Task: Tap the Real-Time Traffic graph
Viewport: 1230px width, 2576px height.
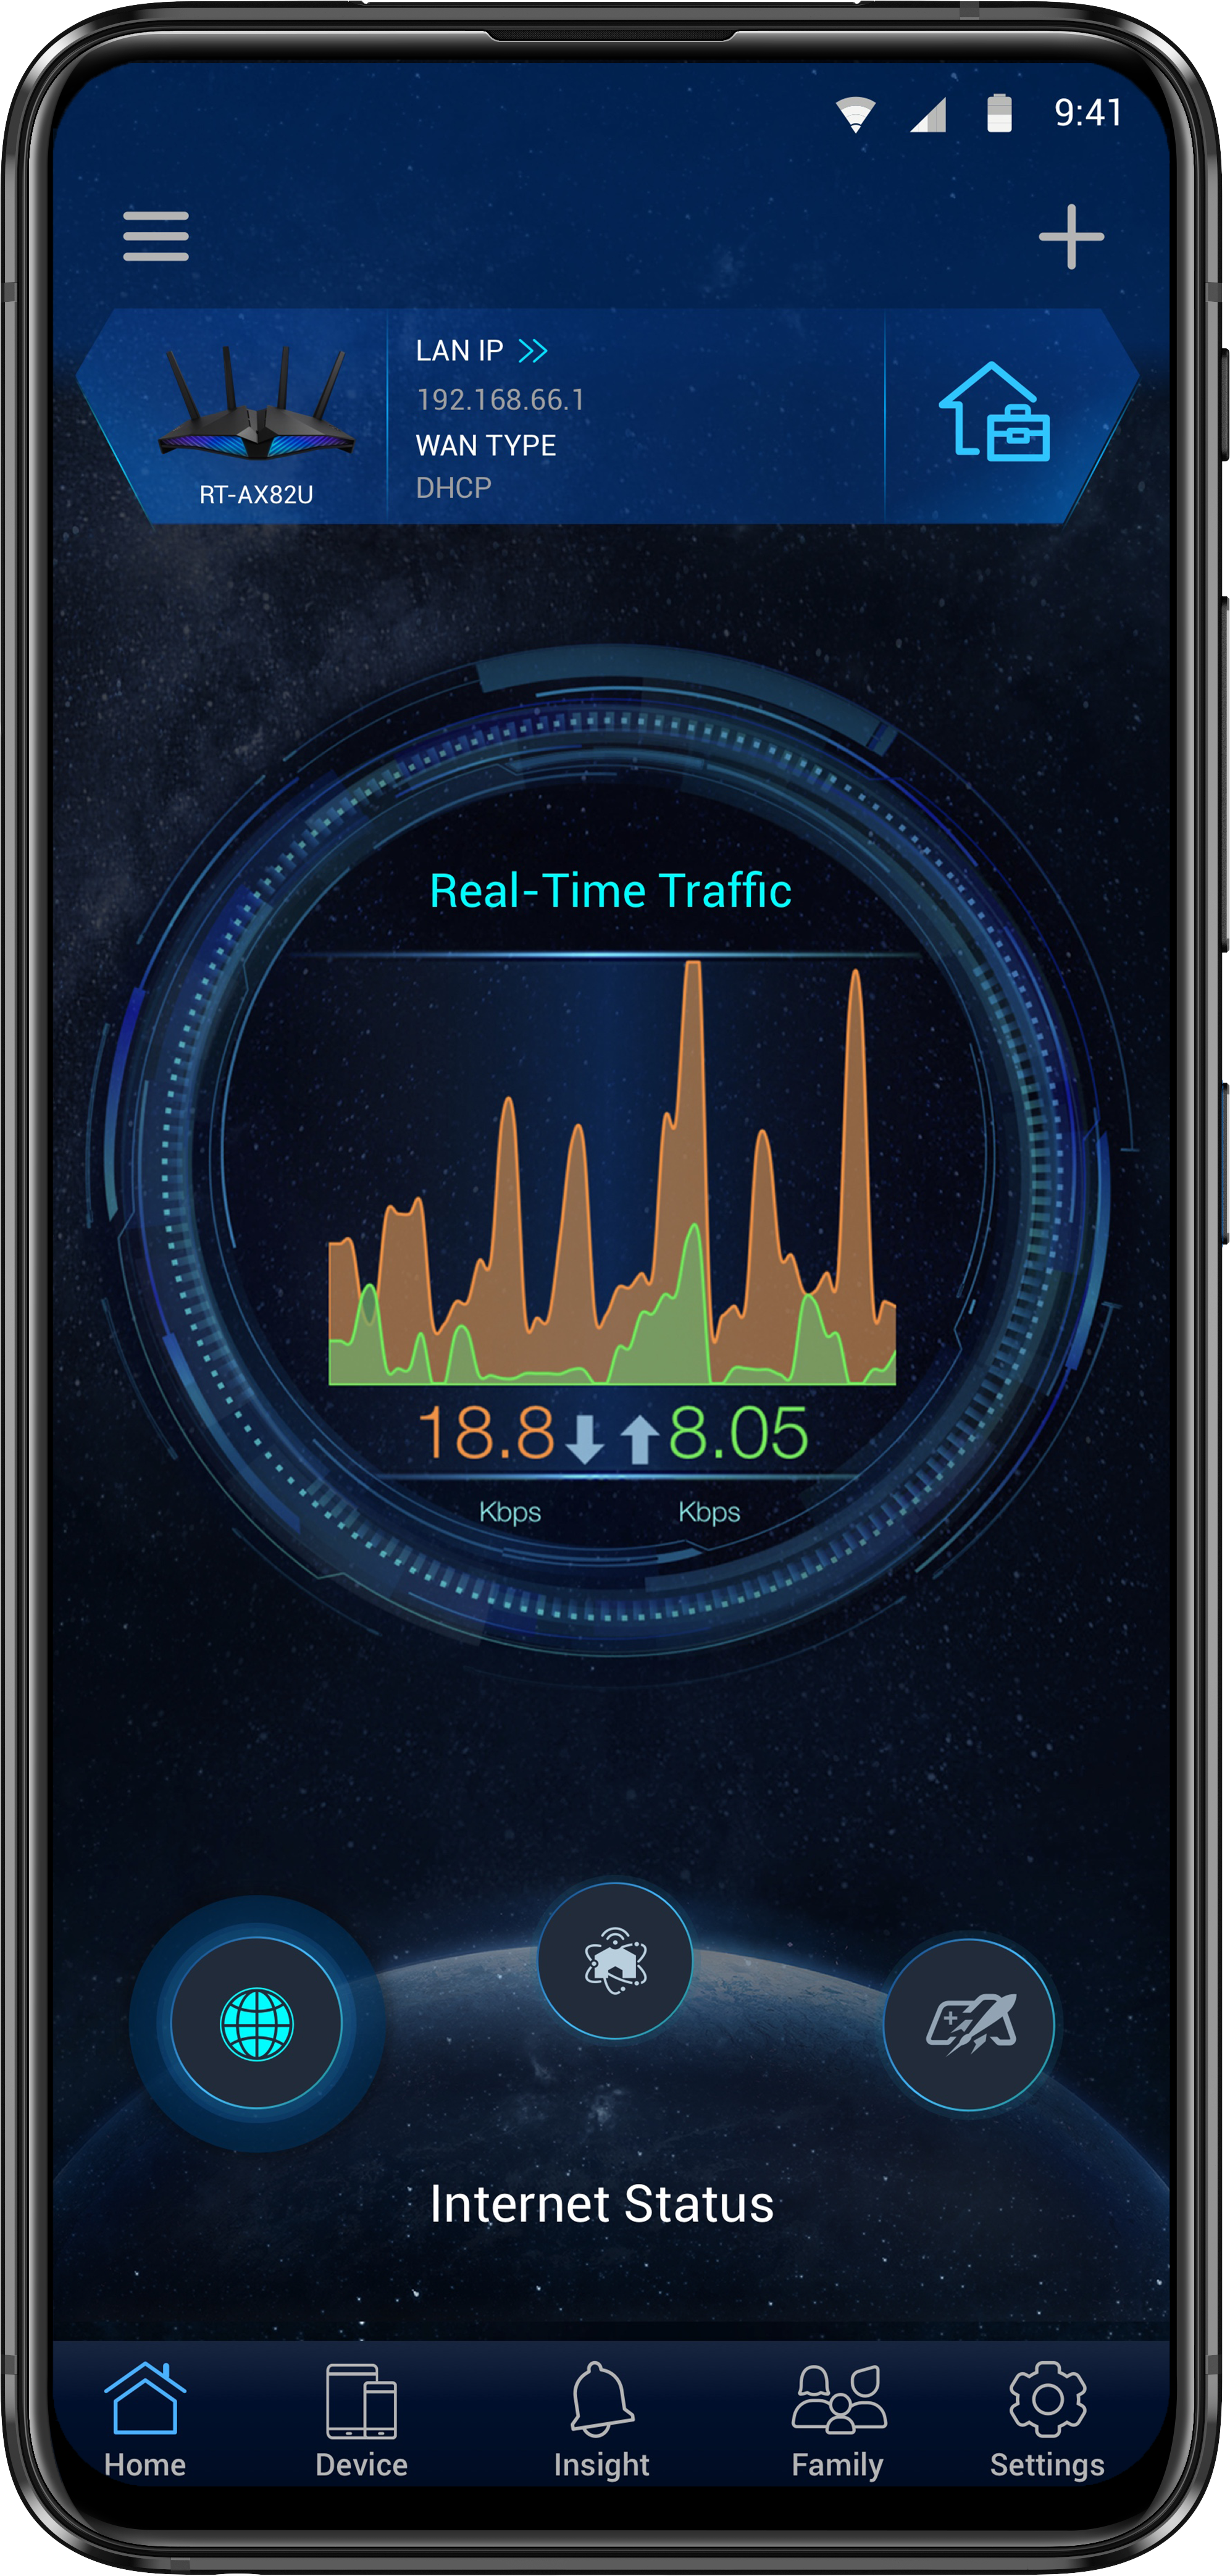Action: click(x=614, y=1150)
